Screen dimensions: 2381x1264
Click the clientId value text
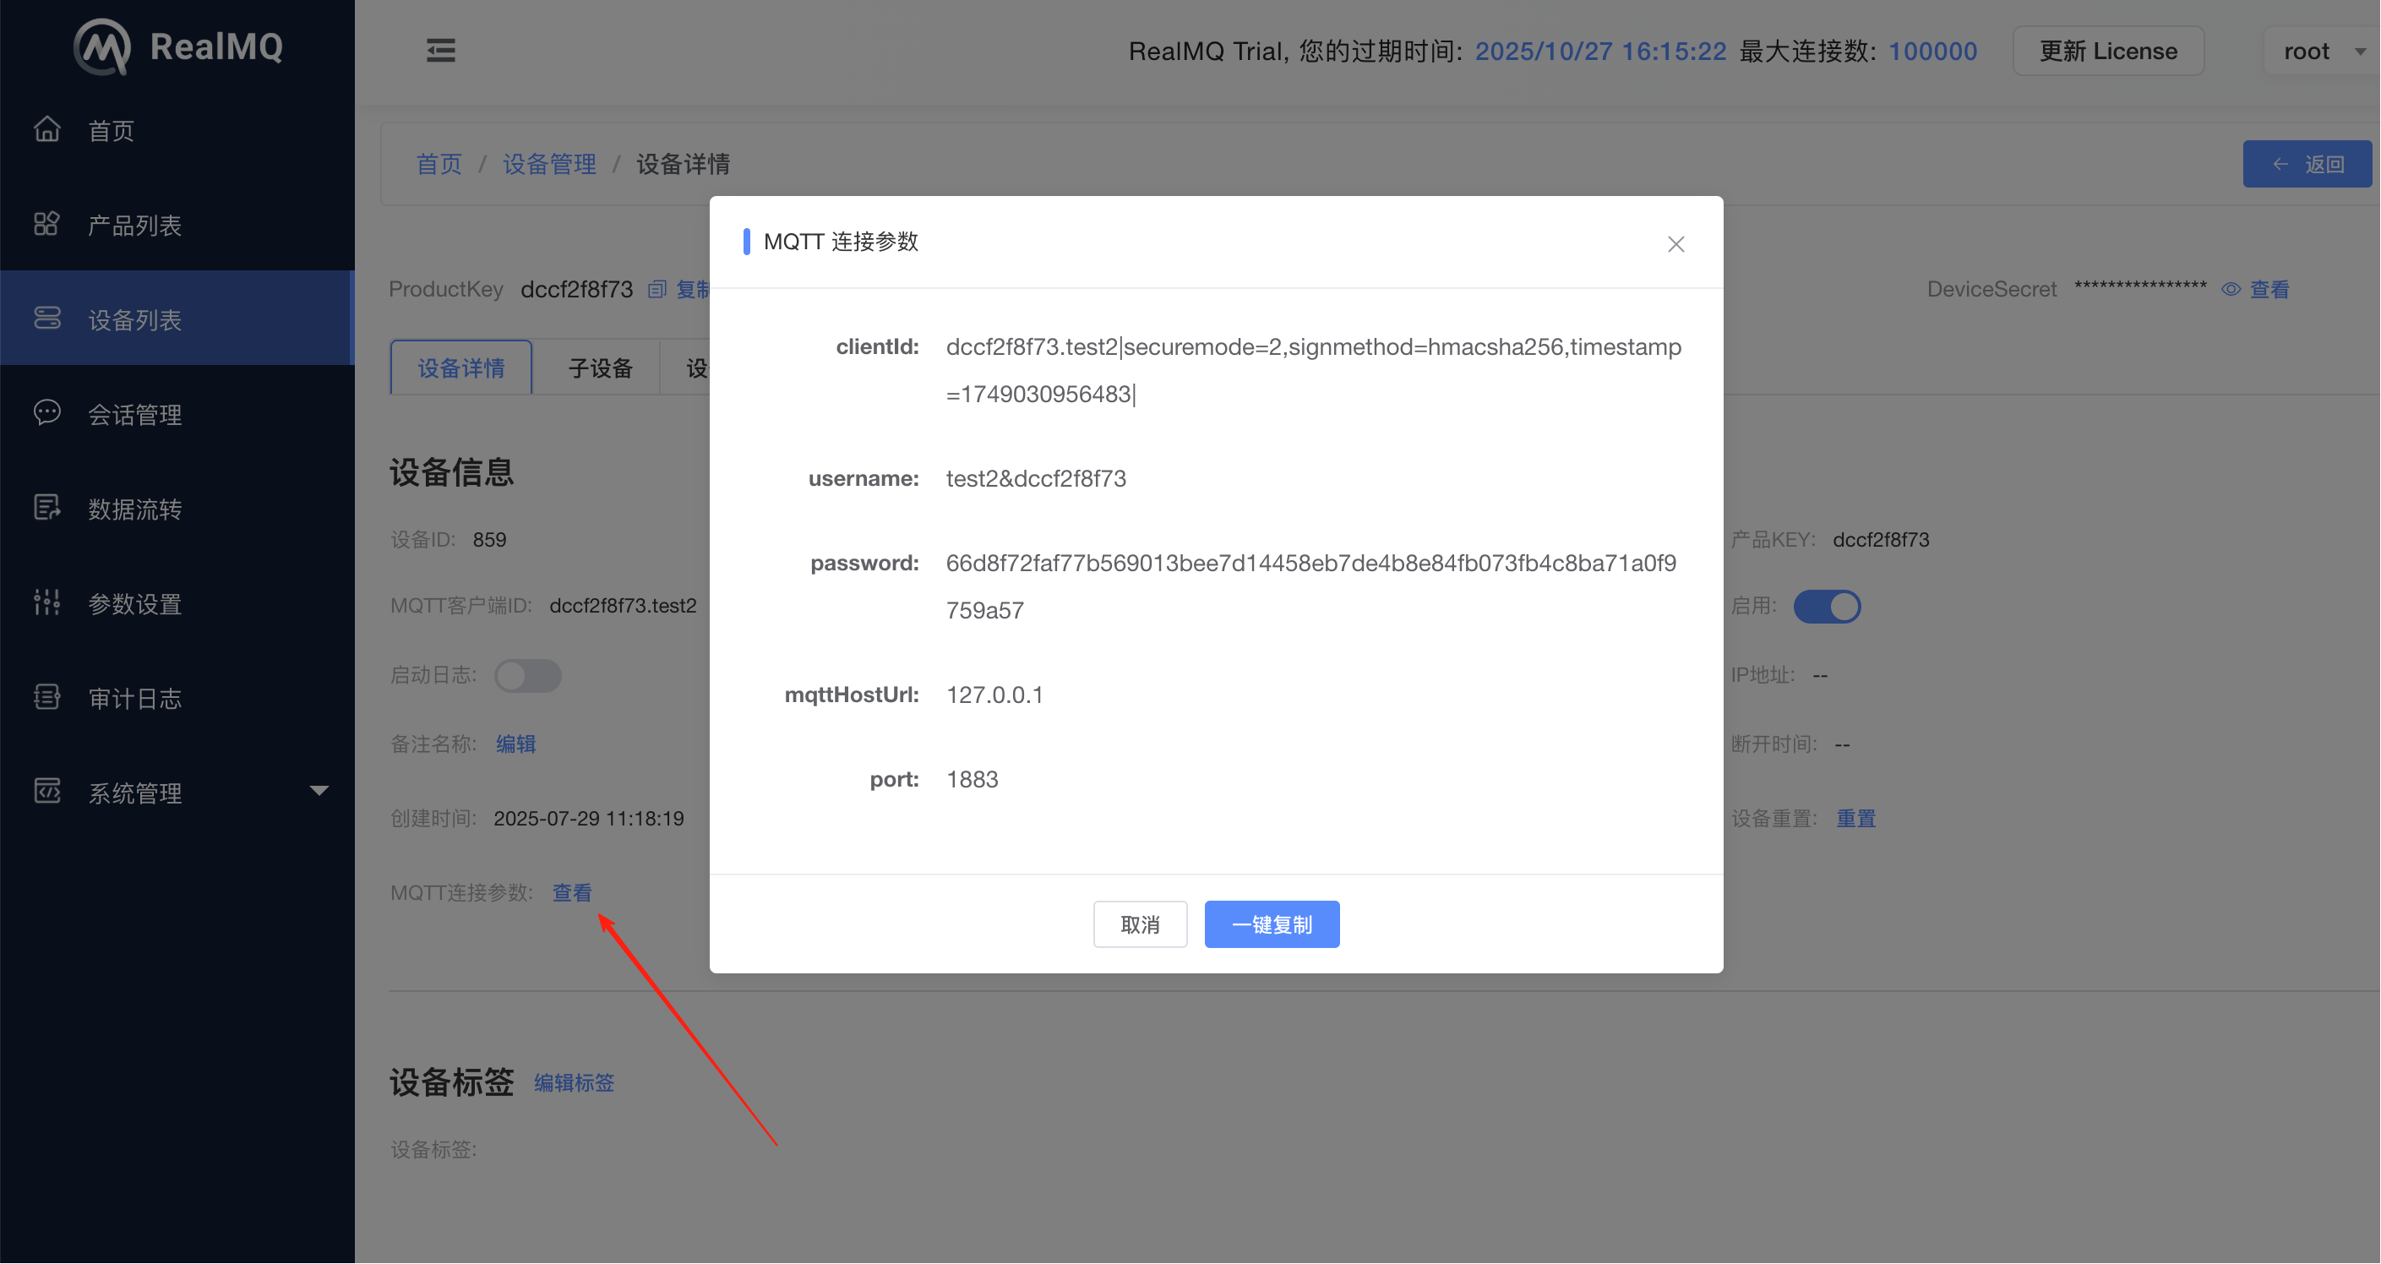[x=1313, y=371]
